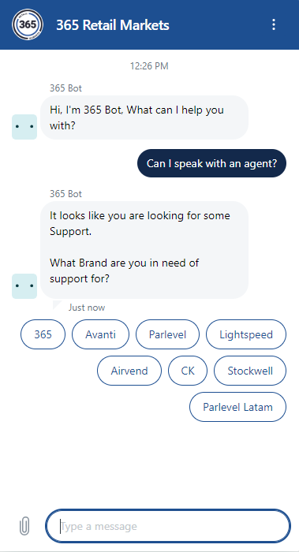Click the 12:26 PM timestamp

tap(149, 65)
